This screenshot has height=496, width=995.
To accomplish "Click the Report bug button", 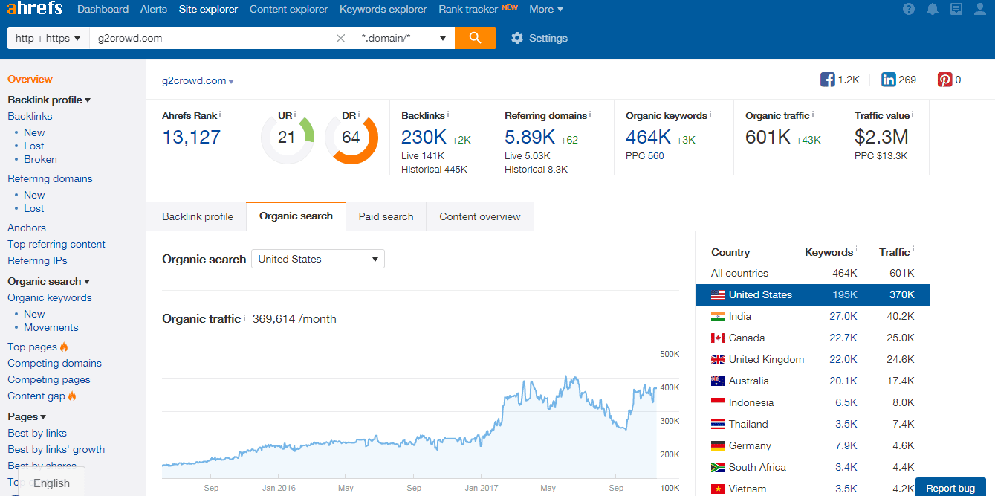I will pyautogui.click(x=950, y=488).
